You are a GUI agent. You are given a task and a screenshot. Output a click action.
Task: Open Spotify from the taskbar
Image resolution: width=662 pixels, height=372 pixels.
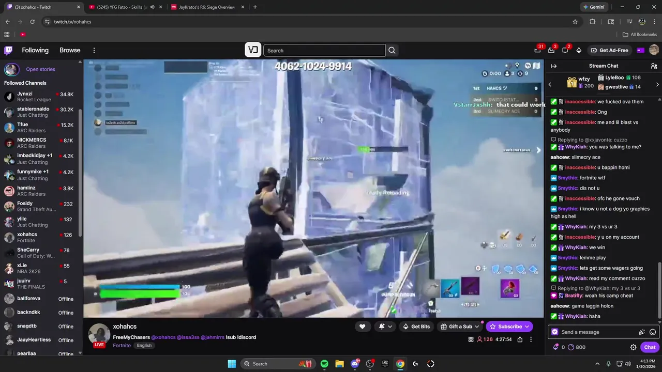click(324, 364)
